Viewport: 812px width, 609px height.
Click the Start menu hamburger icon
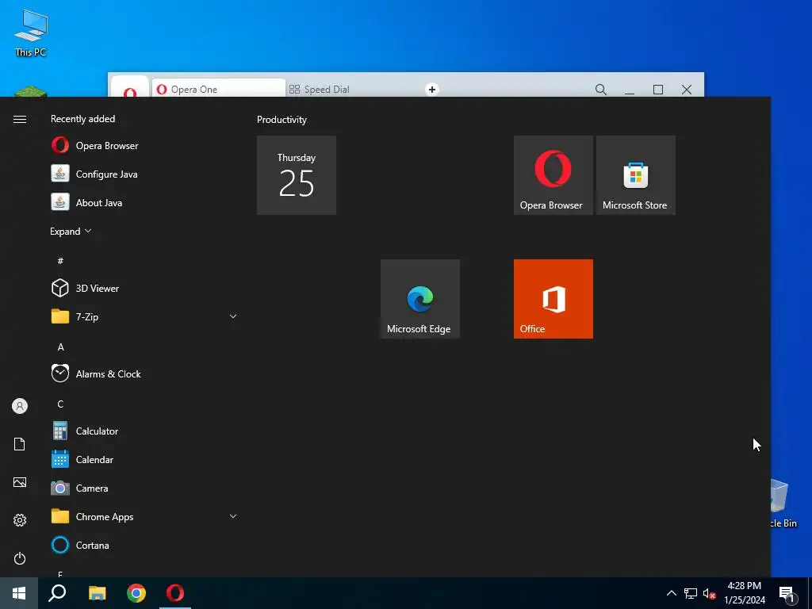click(x=20, y=120)
